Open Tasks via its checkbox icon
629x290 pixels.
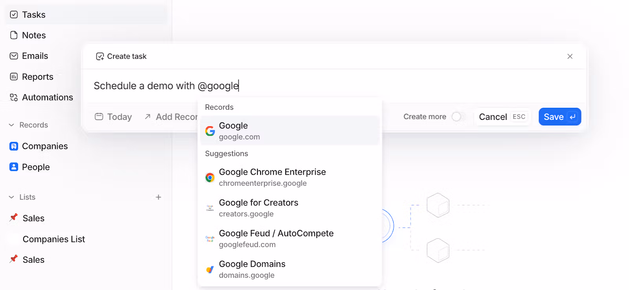pyautogui.click(x=14, y=14)
